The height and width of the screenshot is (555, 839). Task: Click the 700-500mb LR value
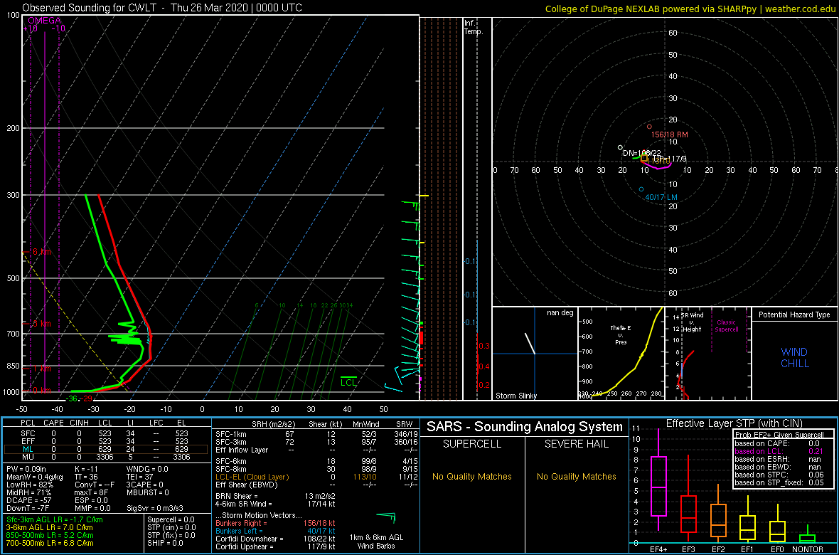50,543
